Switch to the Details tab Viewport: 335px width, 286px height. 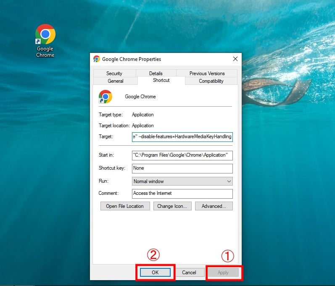point(156,73)
